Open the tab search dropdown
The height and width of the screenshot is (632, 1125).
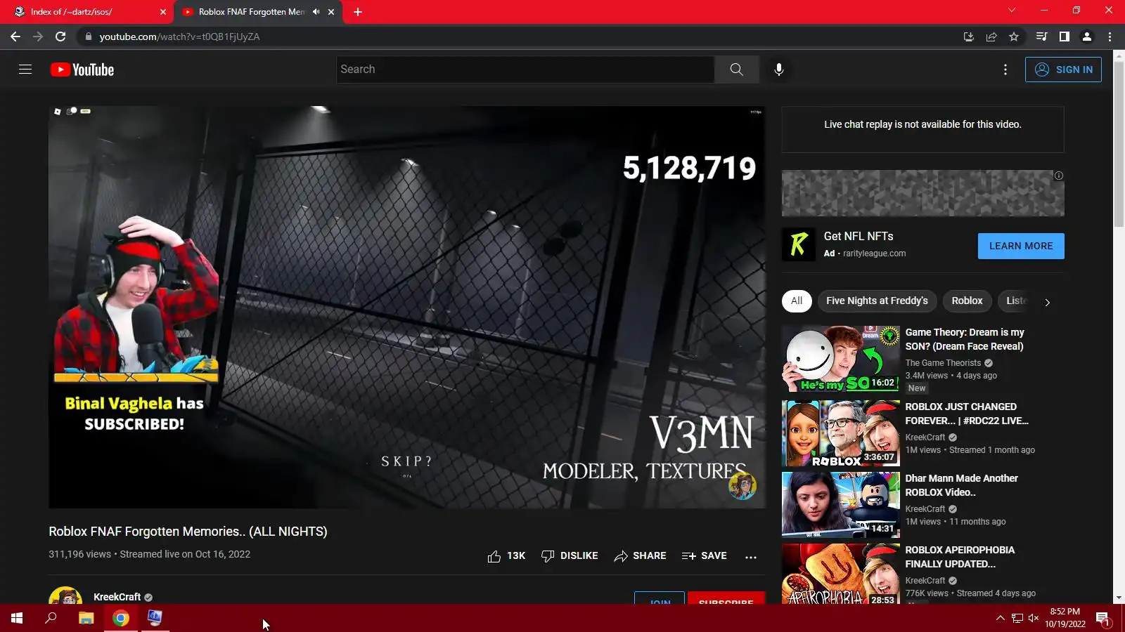pos(1011,10)
